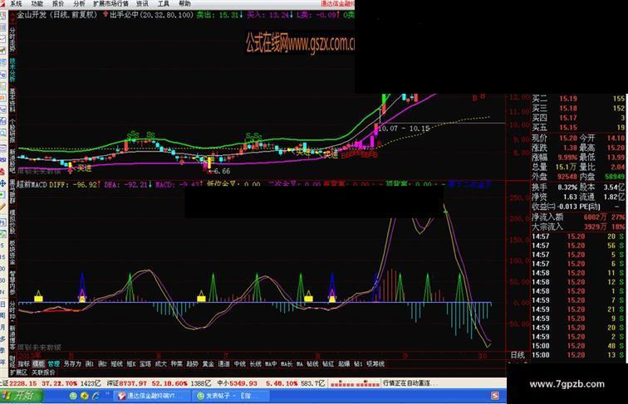The height and width of the screenshot is (404, 628).
Task: Open the 扩展市场行情 menu
Action: pos(111,3)
